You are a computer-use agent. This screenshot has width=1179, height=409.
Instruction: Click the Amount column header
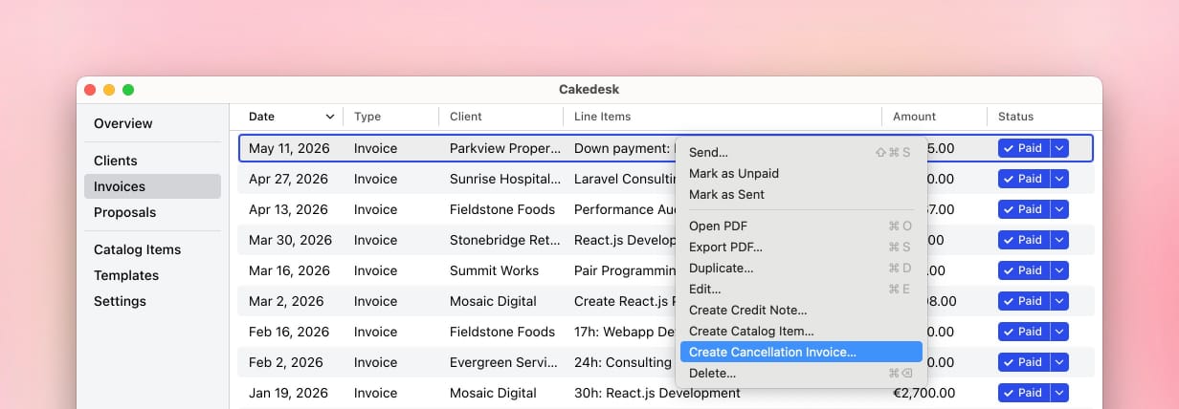click(x=934, y=117)
